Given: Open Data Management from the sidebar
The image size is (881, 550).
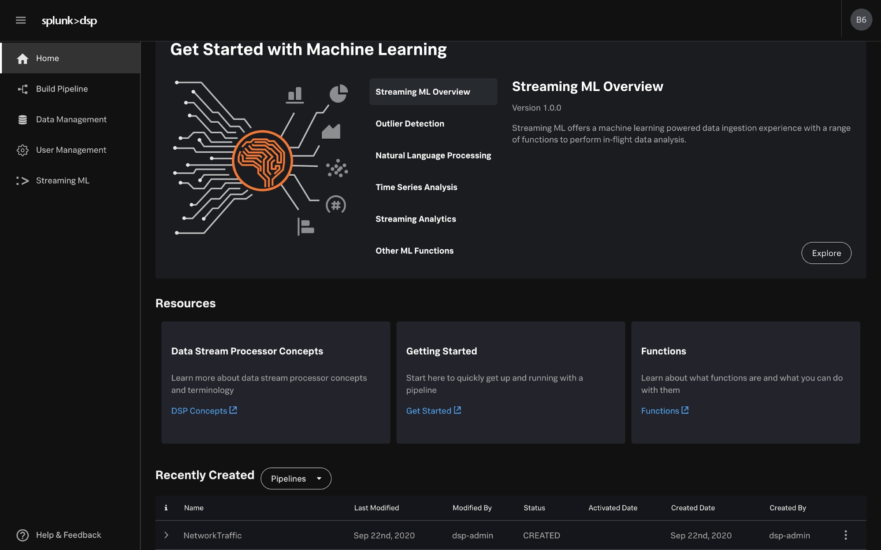Looking at the screenshot, I should [x=71, y=119].
